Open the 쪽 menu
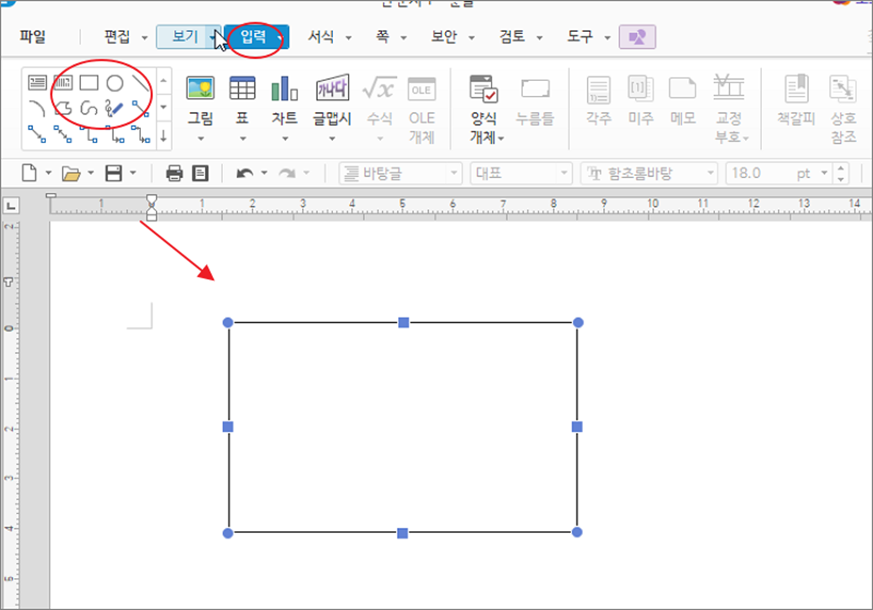Image resolution: width=873 pixels, height=610 pixels. [382, 37]
